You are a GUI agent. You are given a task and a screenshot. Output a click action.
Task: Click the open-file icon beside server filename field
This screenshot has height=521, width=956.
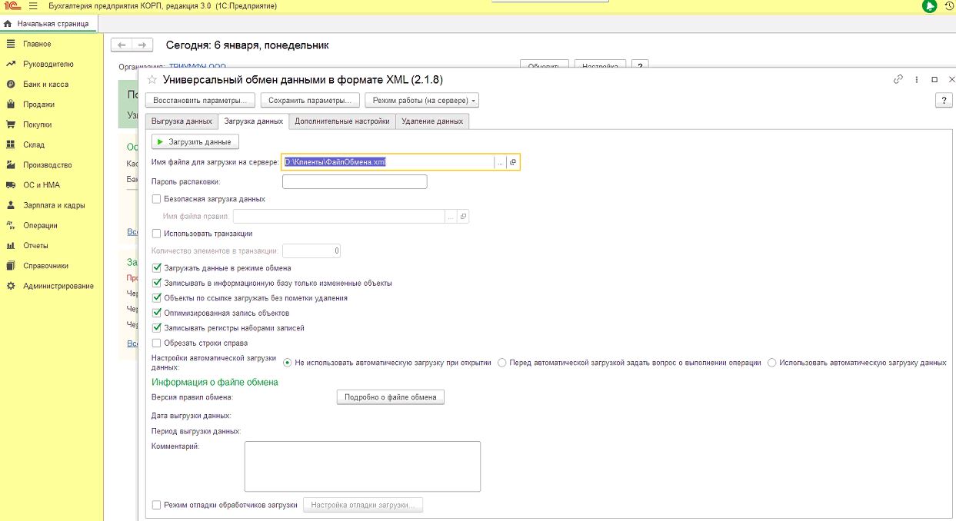coord(513,162)
